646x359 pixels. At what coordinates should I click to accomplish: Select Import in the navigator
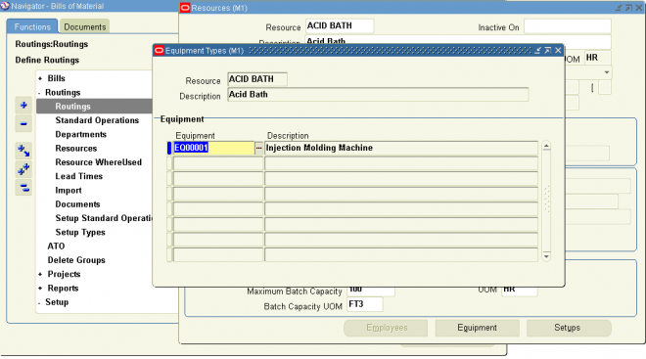coord(69,190)
